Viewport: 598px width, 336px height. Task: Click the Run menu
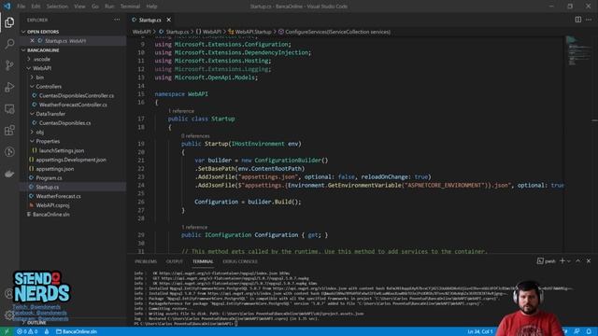[x=109, y=7]
